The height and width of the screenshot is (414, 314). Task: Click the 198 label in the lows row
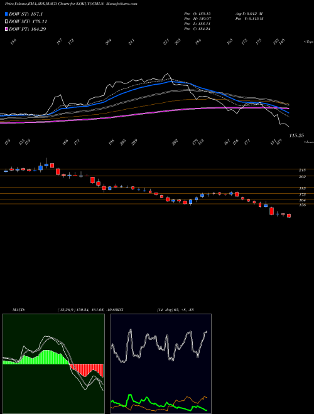pos(111,142)
